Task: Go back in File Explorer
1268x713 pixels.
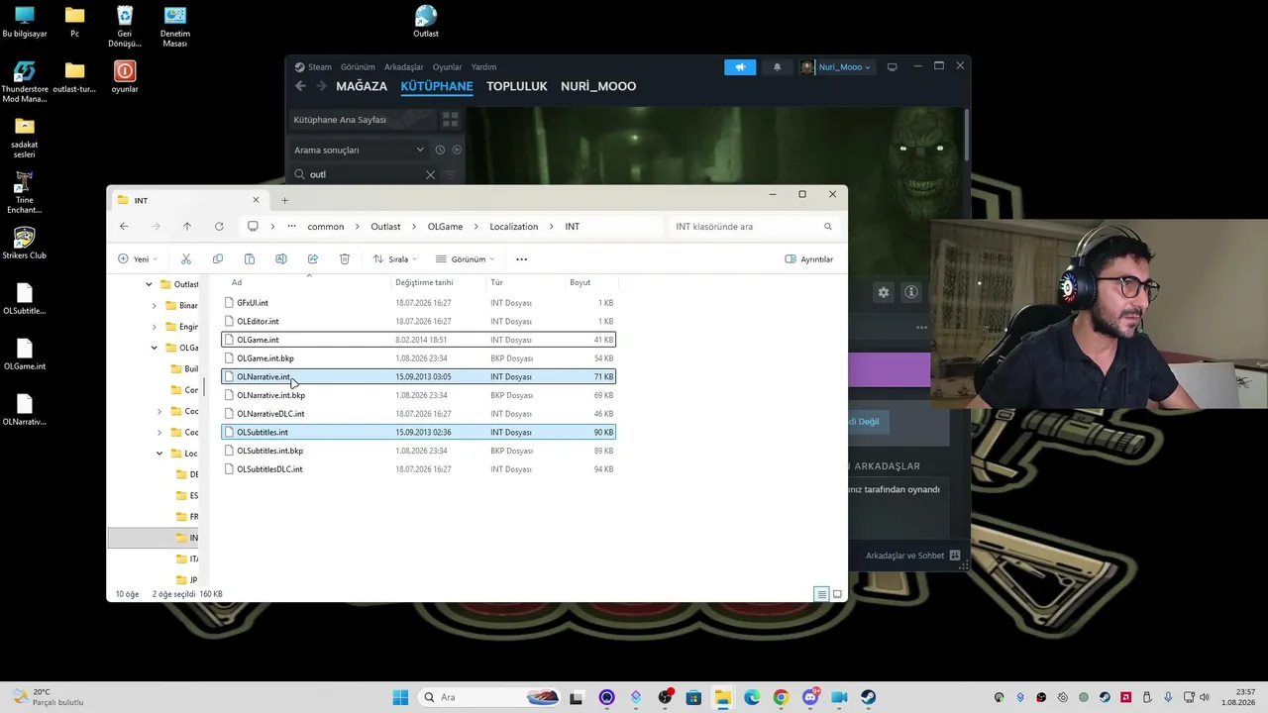Action: pyautogui.click(x=124, y=227)
